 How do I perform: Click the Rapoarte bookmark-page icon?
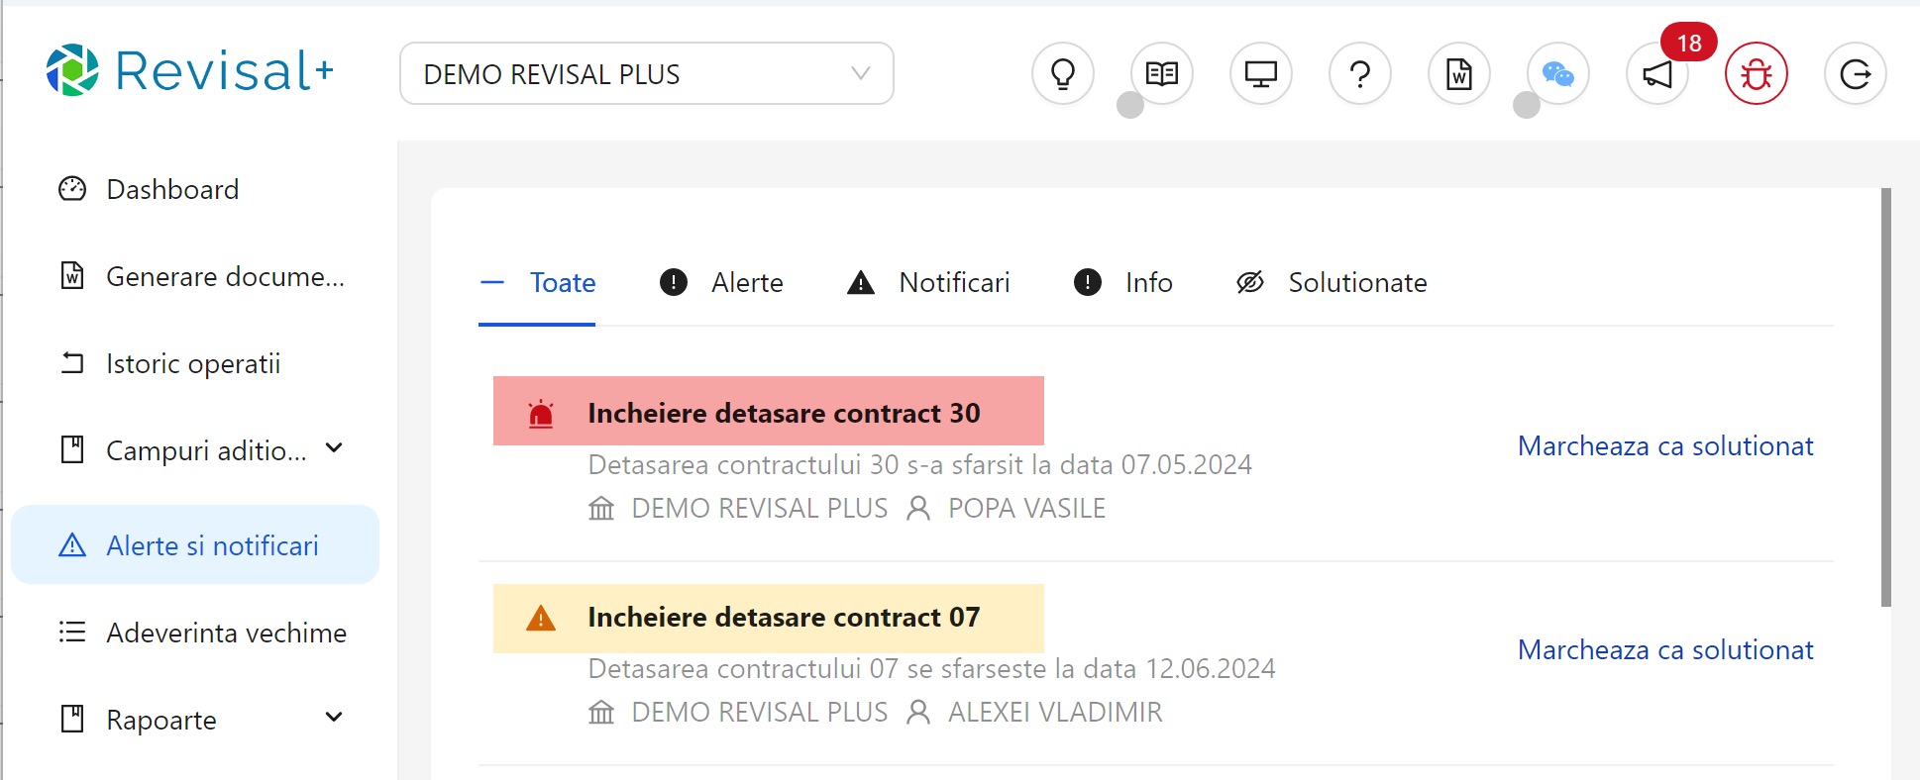pos(72,719)
